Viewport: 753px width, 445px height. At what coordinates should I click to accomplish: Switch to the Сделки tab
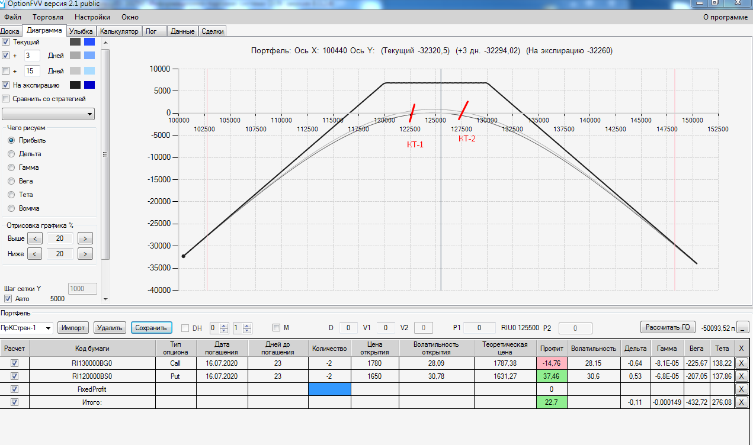pyautogui.click(x=212, y=31)
